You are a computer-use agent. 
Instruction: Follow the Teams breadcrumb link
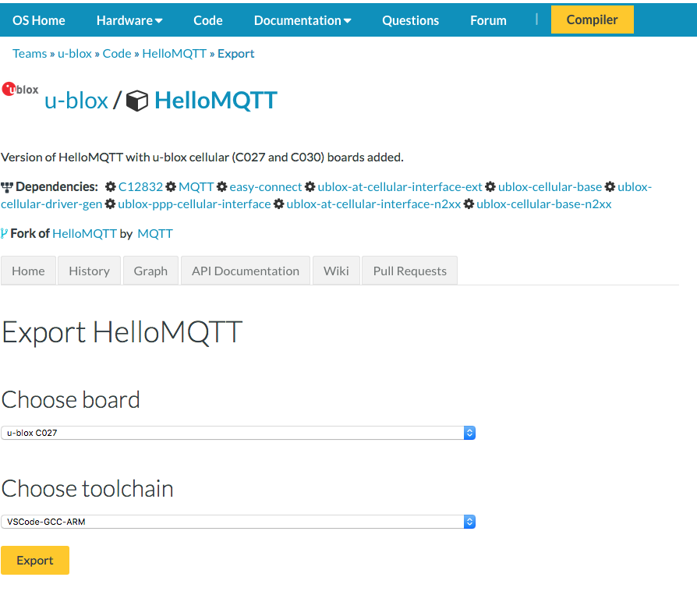(30, 54)
